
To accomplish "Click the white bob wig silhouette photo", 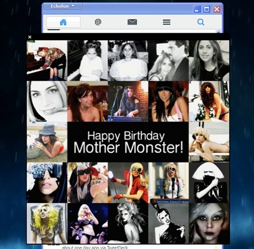I will coord(209,183).
